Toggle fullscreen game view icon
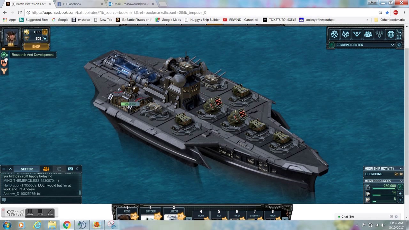The width and height of the screenshot is (409, 230). coord(399,37)
